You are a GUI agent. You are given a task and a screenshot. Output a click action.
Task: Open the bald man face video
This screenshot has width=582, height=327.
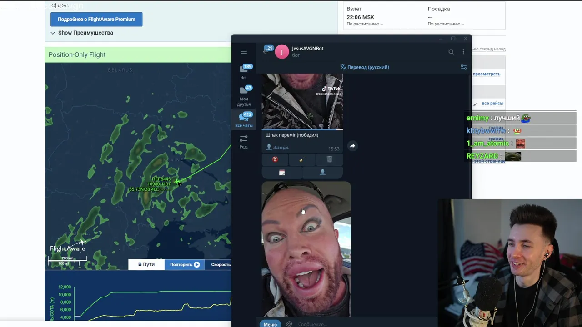[x=306, y=249]
